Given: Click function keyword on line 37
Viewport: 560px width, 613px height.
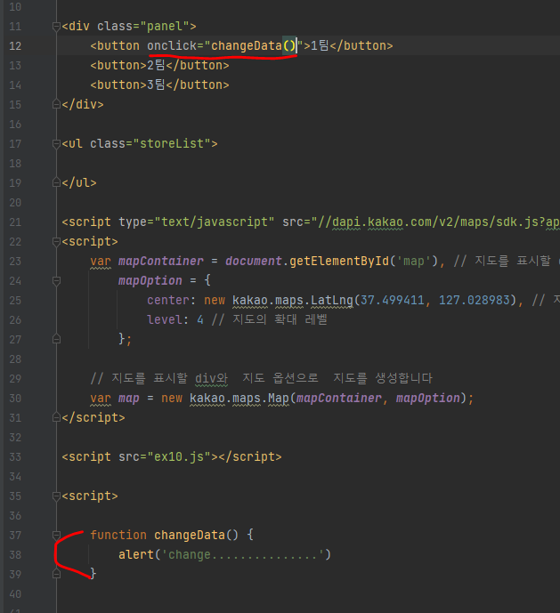Looking at the screenshot, I should 118,535.
